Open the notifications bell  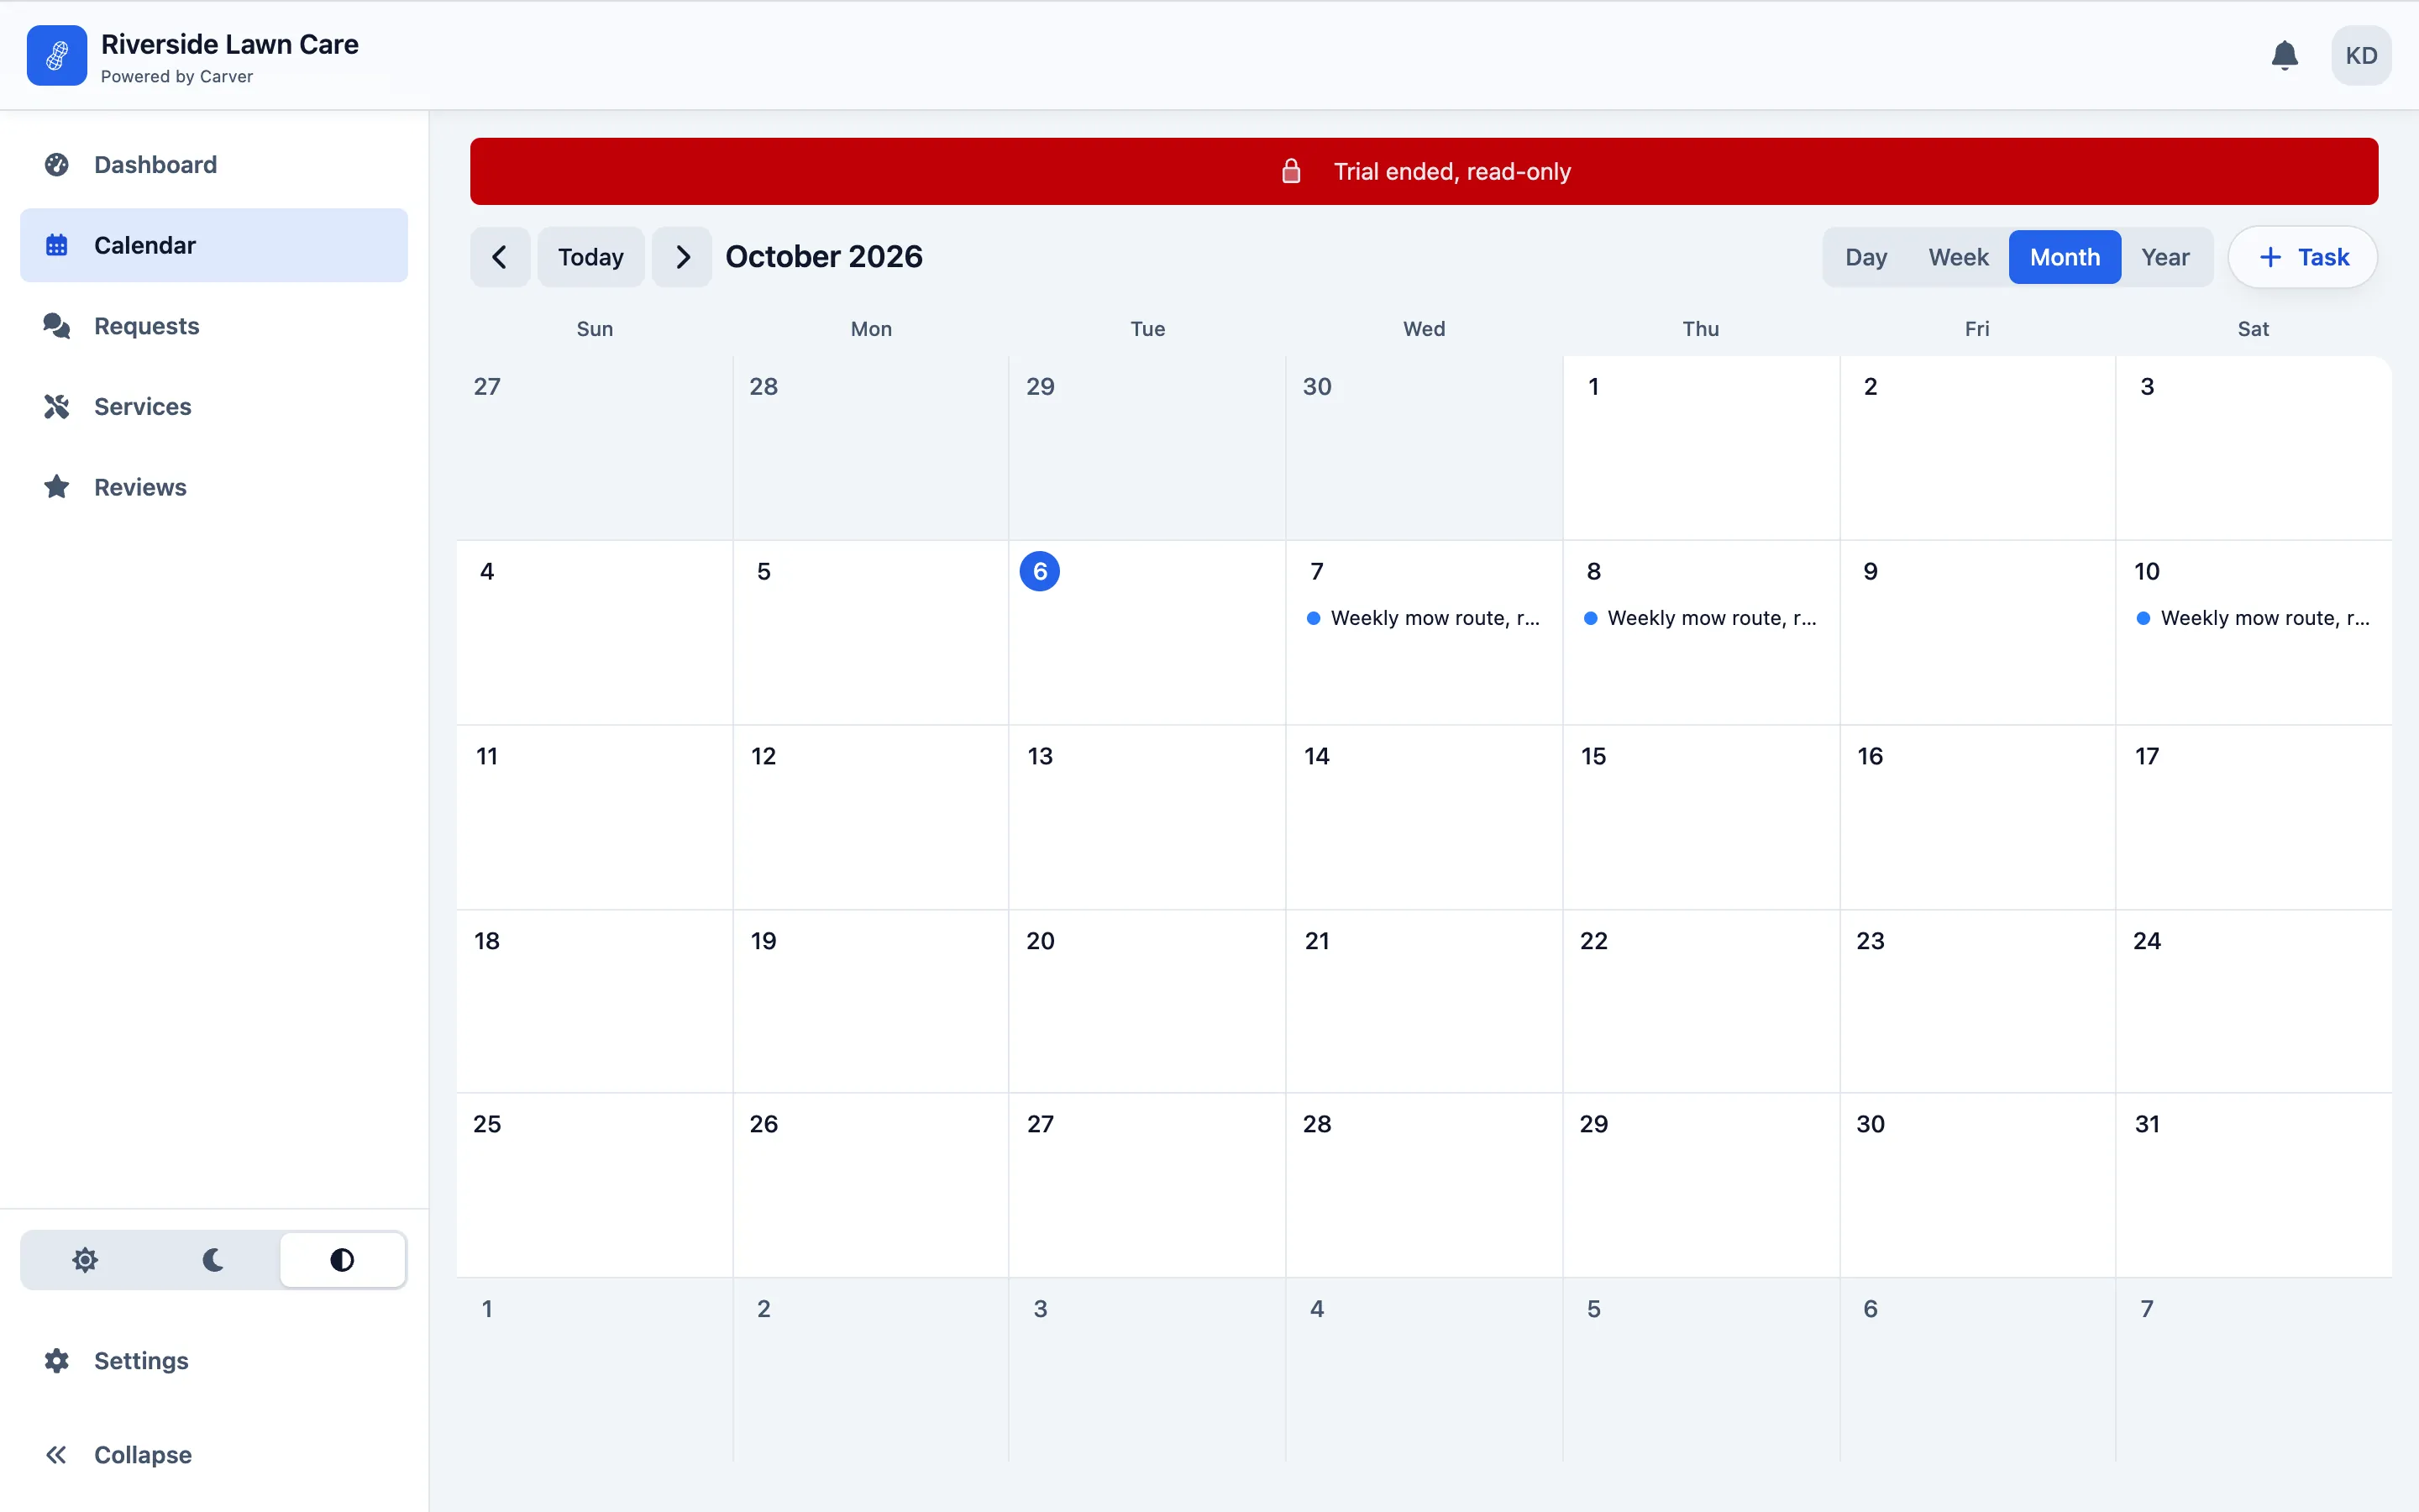coord(2284,55)
